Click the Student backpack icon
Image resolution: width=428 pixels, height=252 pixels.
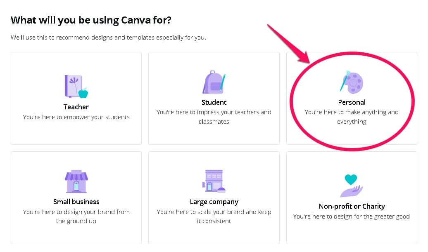(214, 82)
